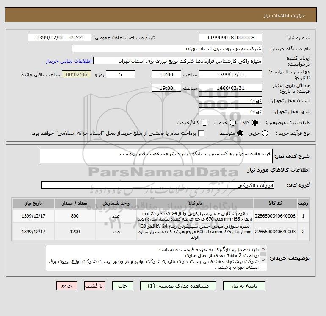
Task: Click the شهر محل تحویل field
Action: tap(231, 112)
